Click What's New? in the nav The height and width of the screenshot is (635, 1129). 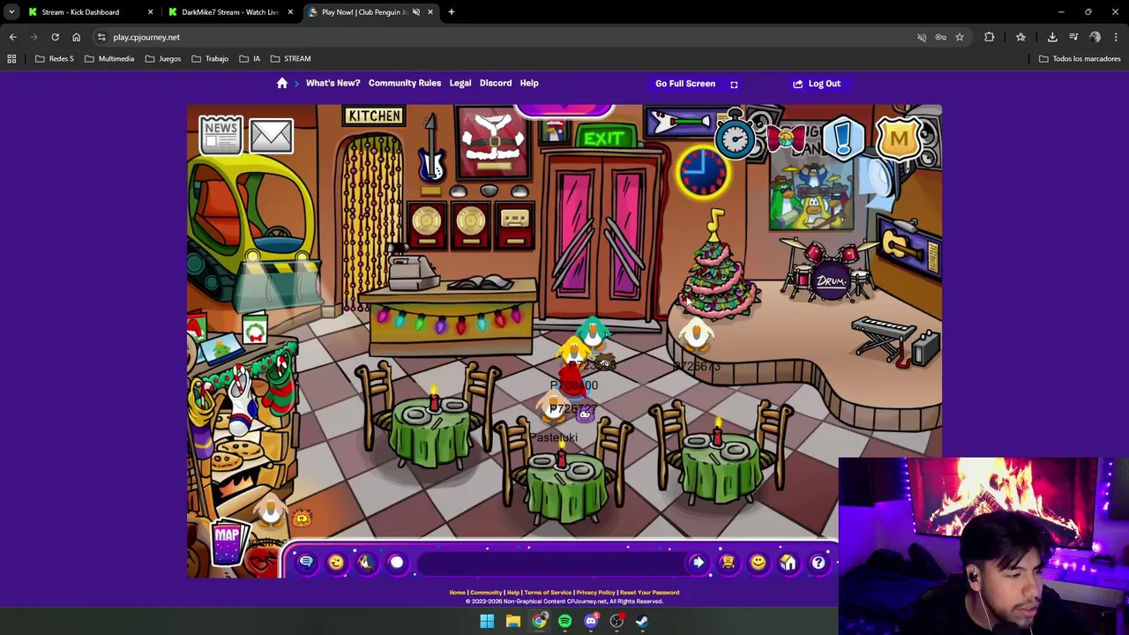333,83
